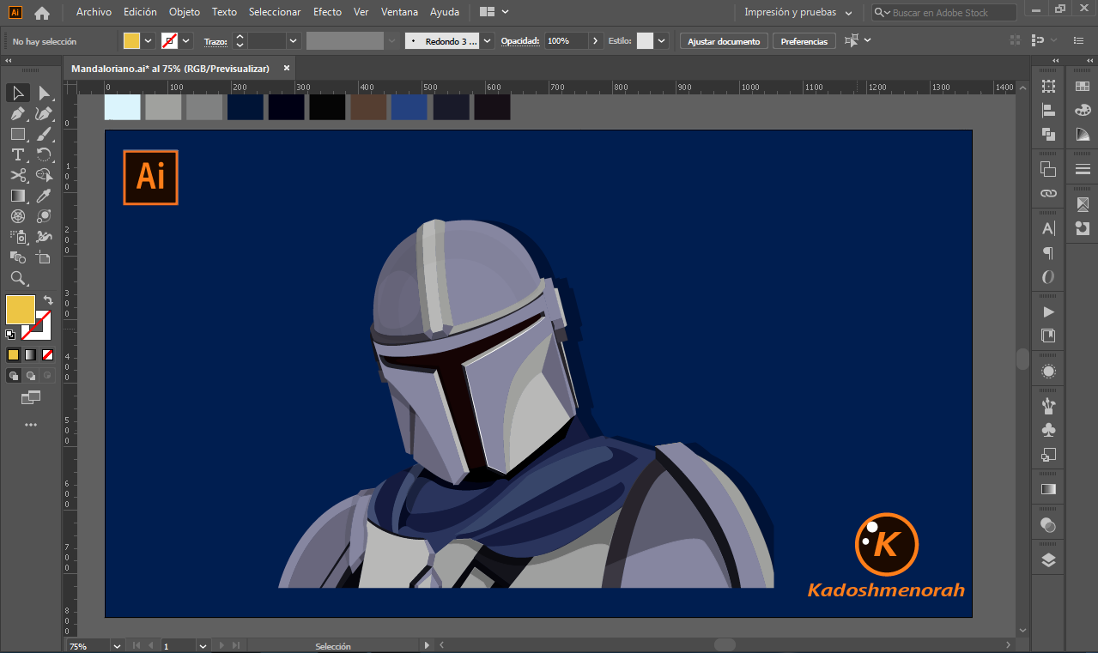Open the Swatches grid panel icon
The image size is (1098, 653).
point(1083,86)
